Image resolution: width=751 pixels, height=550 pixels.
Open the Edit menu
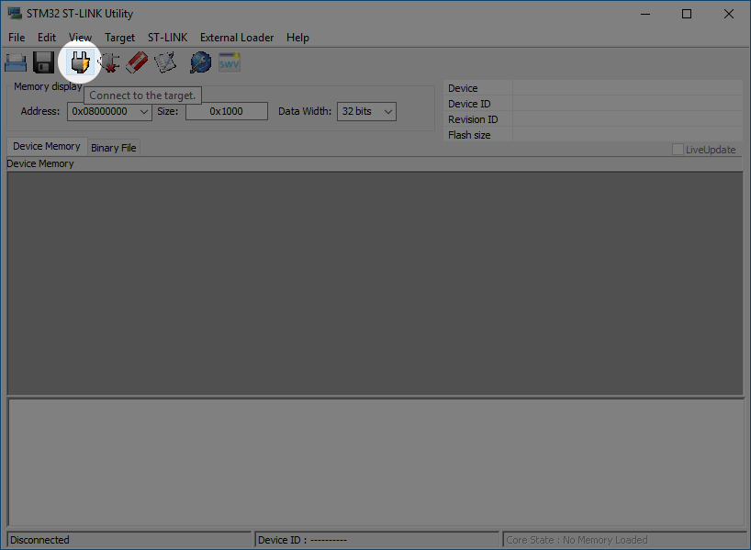click(47, 38)
